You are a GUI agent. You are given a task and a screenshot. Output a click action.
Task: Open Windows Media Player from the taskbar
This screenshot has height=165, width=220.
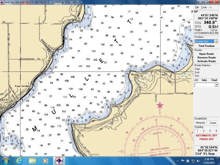click(45, 161)
